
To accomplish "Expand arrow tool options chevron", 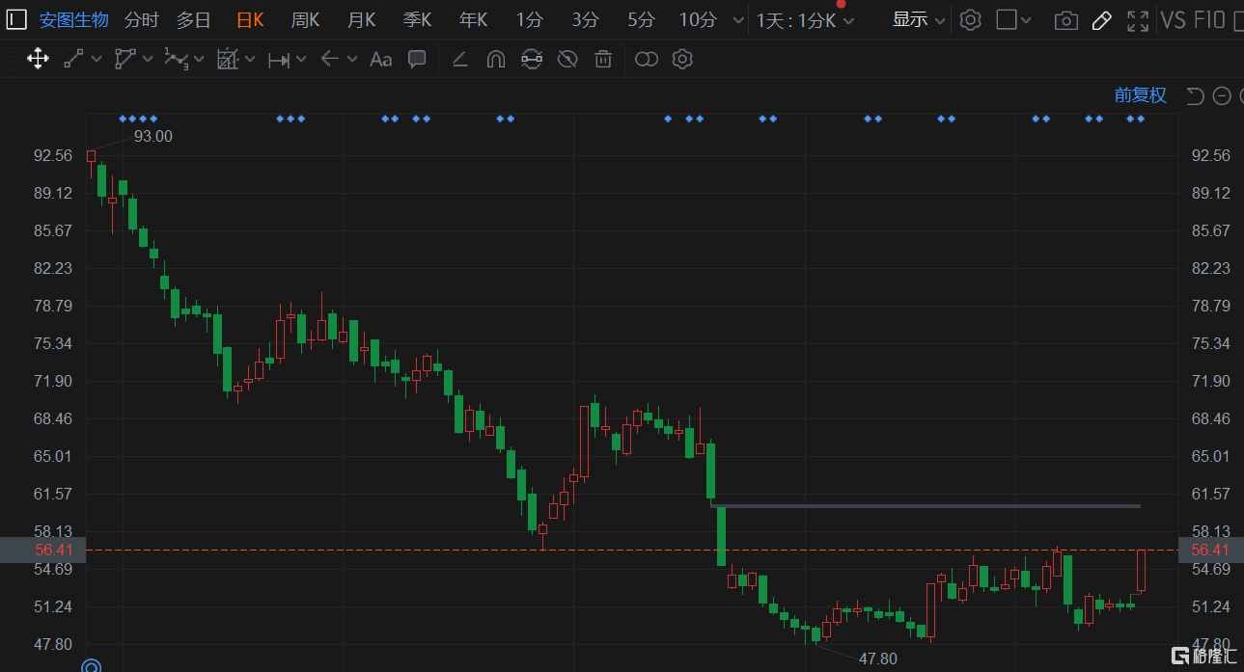I will coord(352,60).
